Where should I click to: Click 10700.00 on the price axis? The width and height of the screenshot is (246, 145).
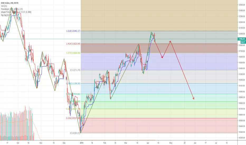242,109
